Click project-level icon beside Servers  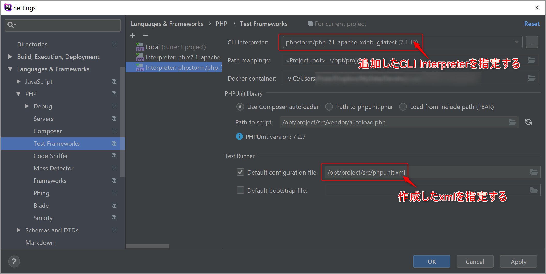click(114, 119)
